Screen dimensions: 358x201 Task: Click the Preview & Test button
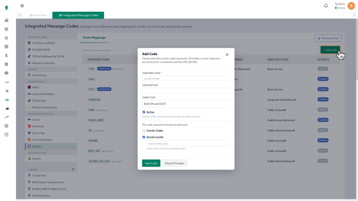point(328,38)
